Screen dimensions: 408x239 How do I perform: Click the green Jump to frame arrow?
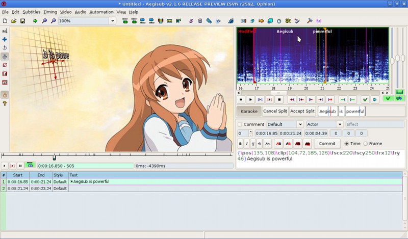click(35, 21)
